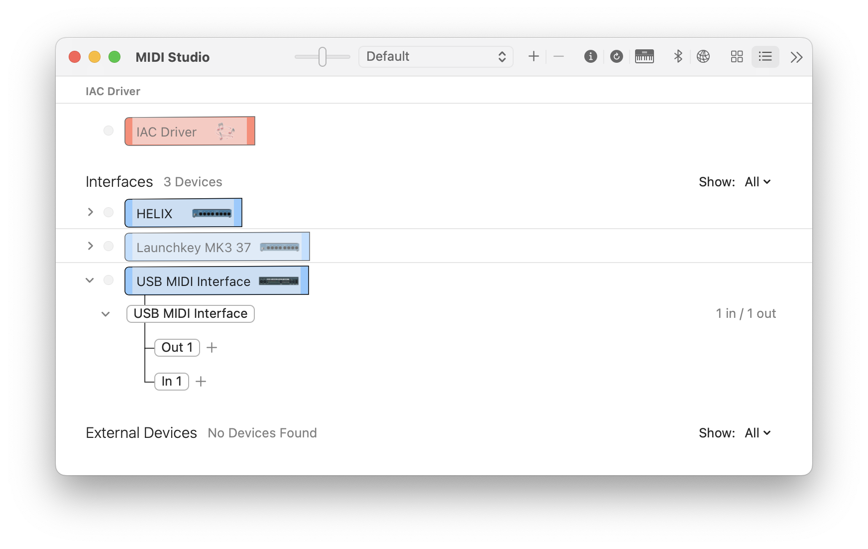The image size is (868, 549).
Task: Show more toolbar items via double chevron
Action: [x=796, y=57]
